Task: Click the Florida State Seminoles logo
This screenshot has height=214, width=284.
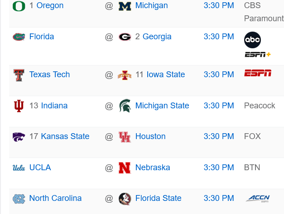Action: 125,199
